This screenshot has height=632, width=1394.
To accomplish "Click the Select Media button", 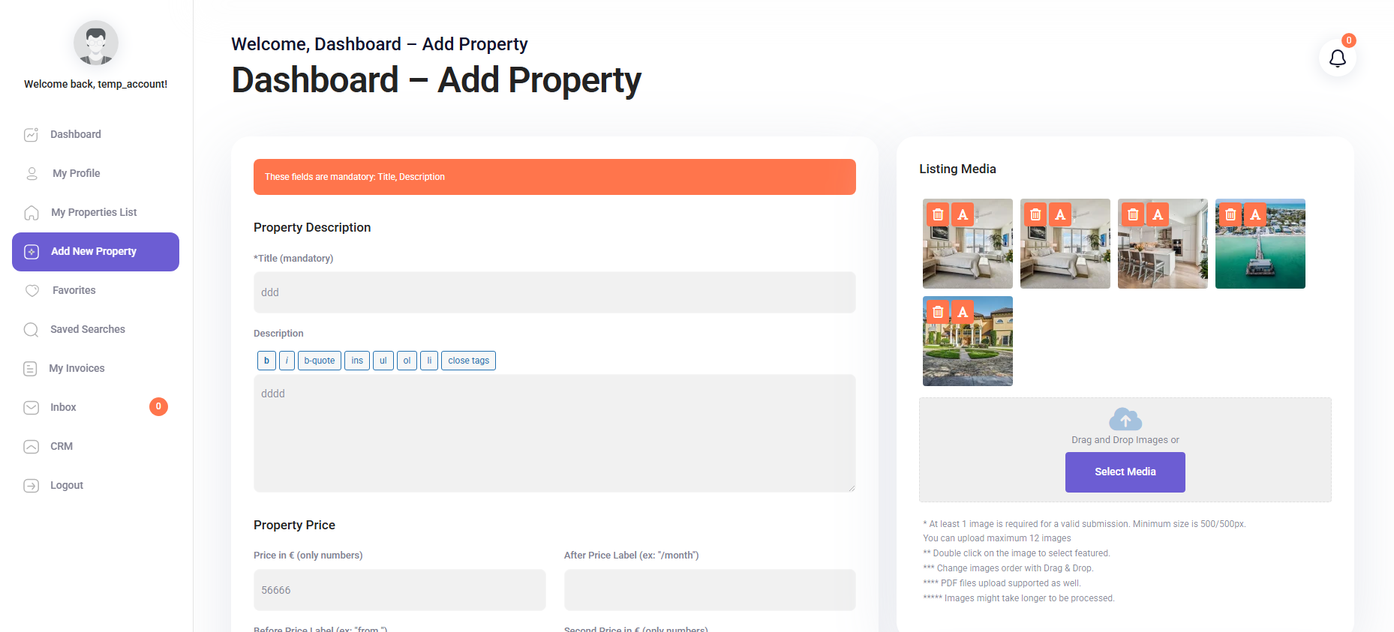I will pos(1125,472).
